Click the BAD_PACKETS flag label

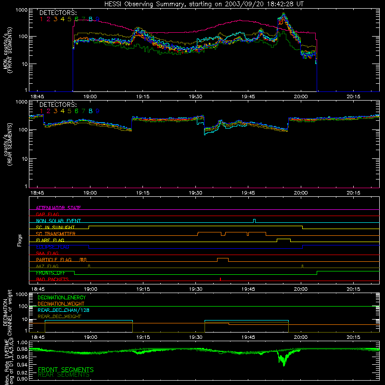pyautogui.click(x=52, y=279)
